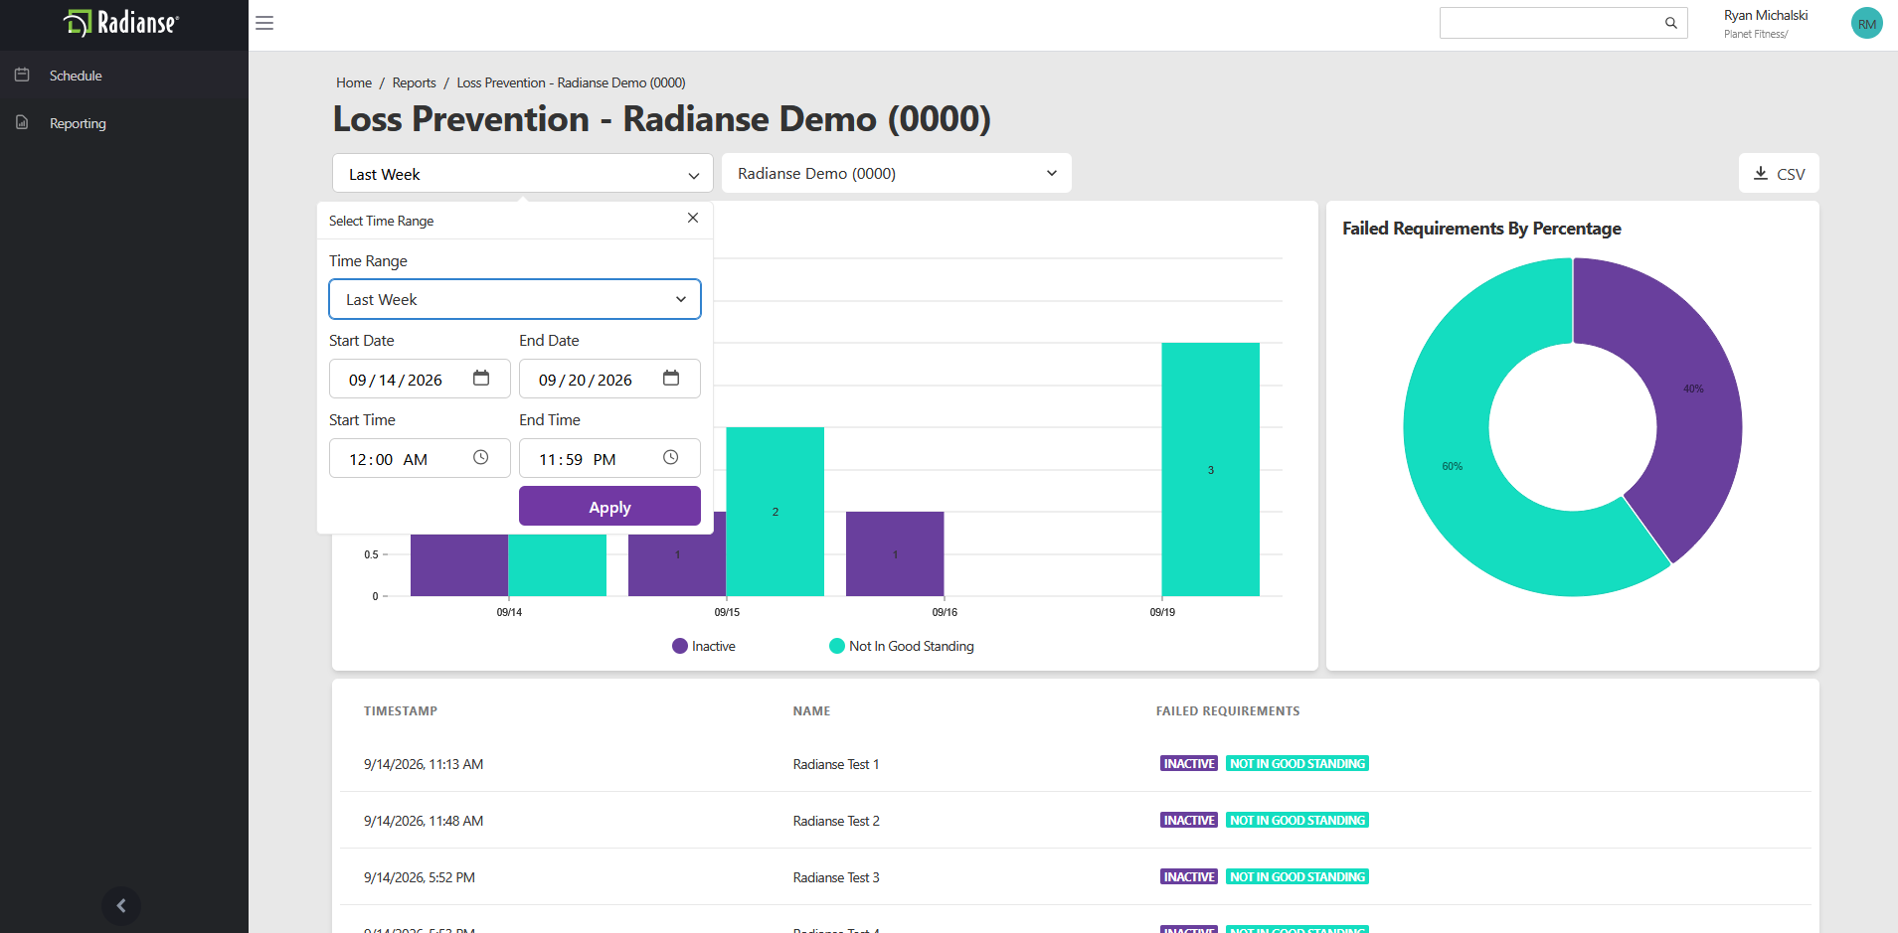
Task: Click the Start Time 12:00 AM field
Action: pyautogui.click(x=420, y=458)
